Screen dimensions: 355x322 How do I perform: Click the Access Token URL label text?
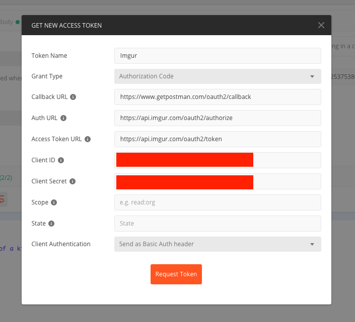tap(56, 139)
